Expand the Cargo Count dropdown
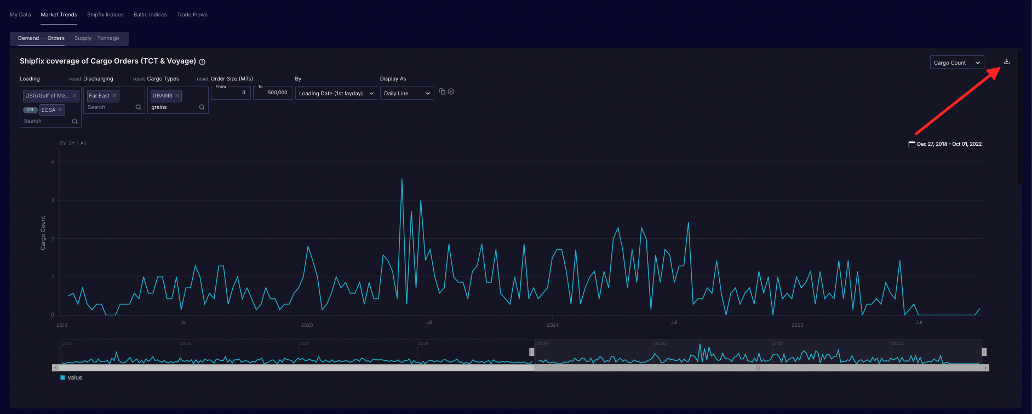The height and width of the screenshot is (414, 1032). pos(956,63)
